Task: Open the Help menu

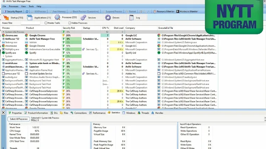Action: coord(39,6)
